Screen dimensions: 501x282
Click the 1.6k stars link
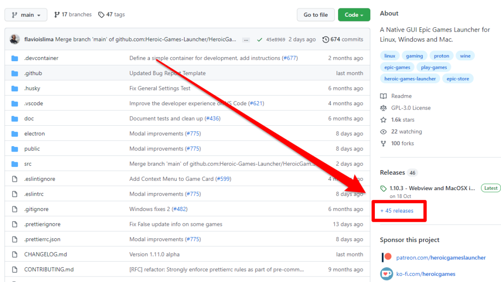click(402, 120)
